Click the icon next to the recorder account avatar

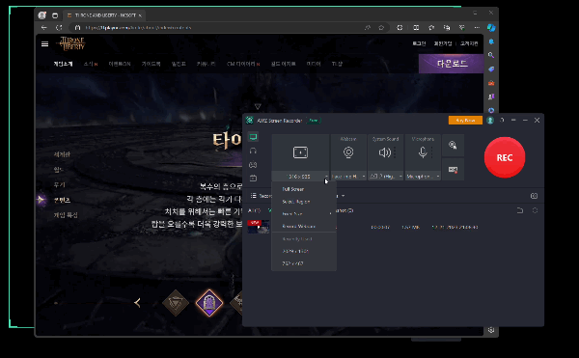(502, 121)
